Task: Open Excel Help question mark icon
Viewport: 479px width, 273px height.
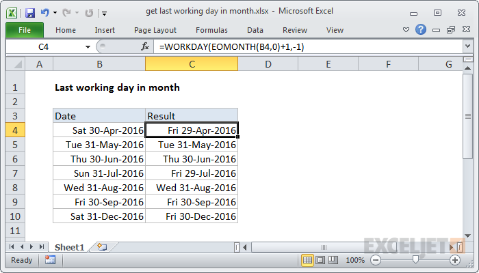Action: coord(421,29)
